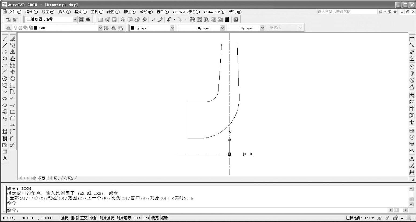Expand the workspace 二维草图与注释 dropdown
Image resolution: width=416 pixels, height=222 pixels.
pyautogui.click(x=75, y=19)
